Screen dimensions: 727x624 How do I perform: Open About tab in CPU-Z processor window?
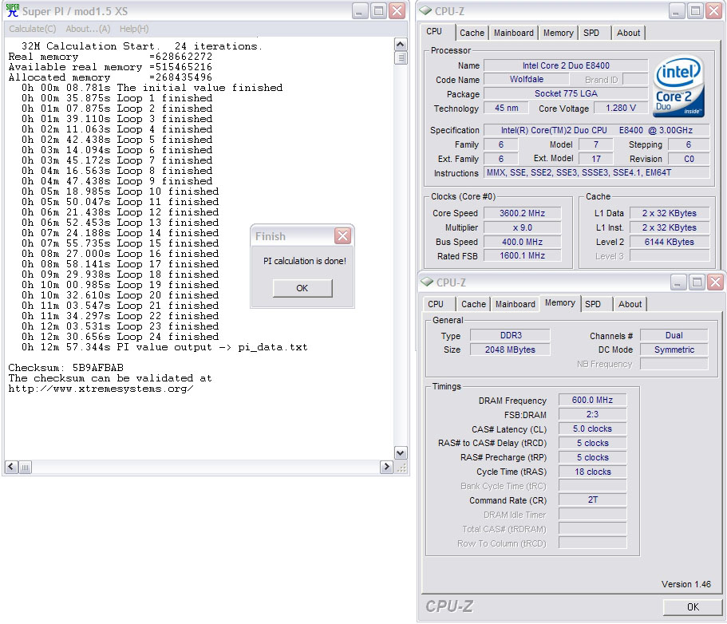628,33
